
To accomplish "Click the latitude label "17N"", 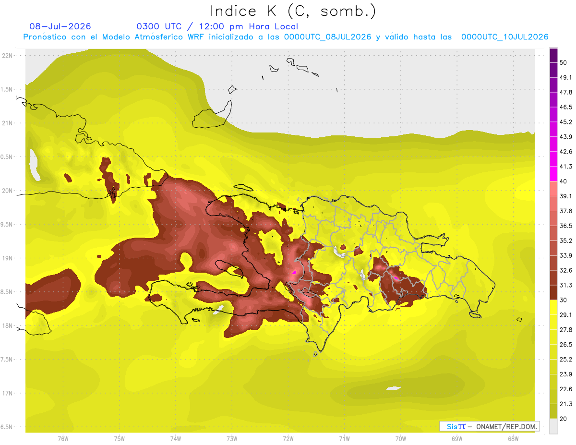I will (x=8, y=393).
